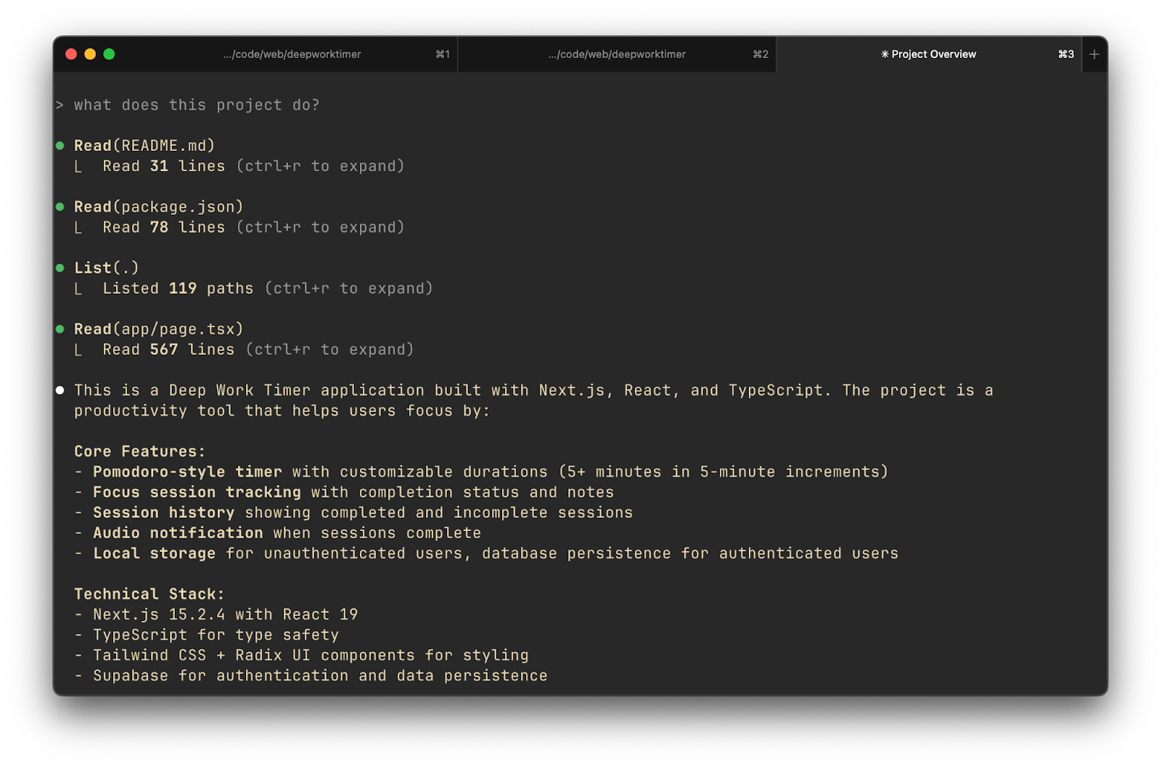This screenshot has width=1161, height=766.
Task: Click the 'what does this project do?' prompt text
Action: click(x=197, y=105)
